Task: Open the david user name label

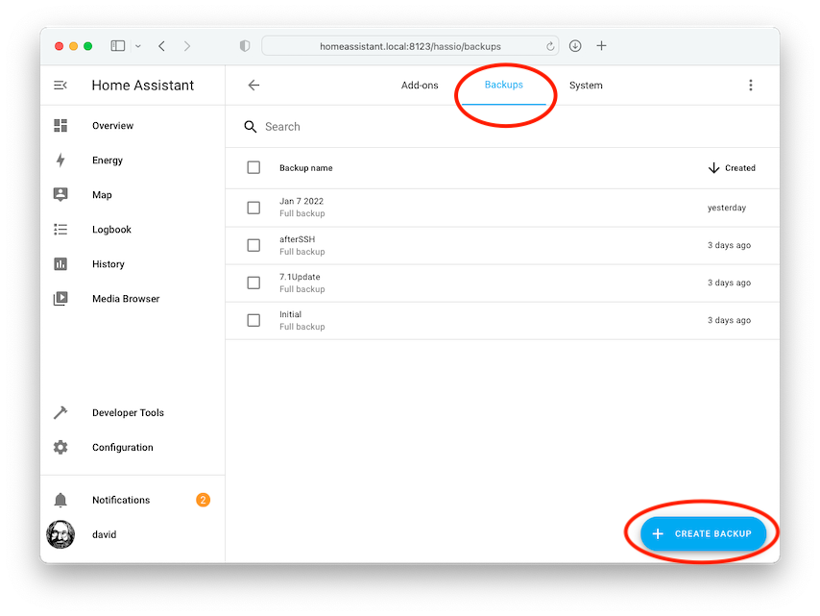Action: pyautogui.click(x=104, y=534)
